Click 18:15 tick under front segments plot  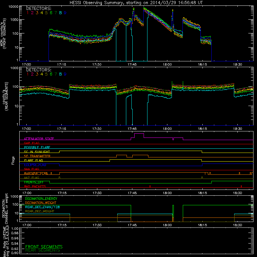202,65
